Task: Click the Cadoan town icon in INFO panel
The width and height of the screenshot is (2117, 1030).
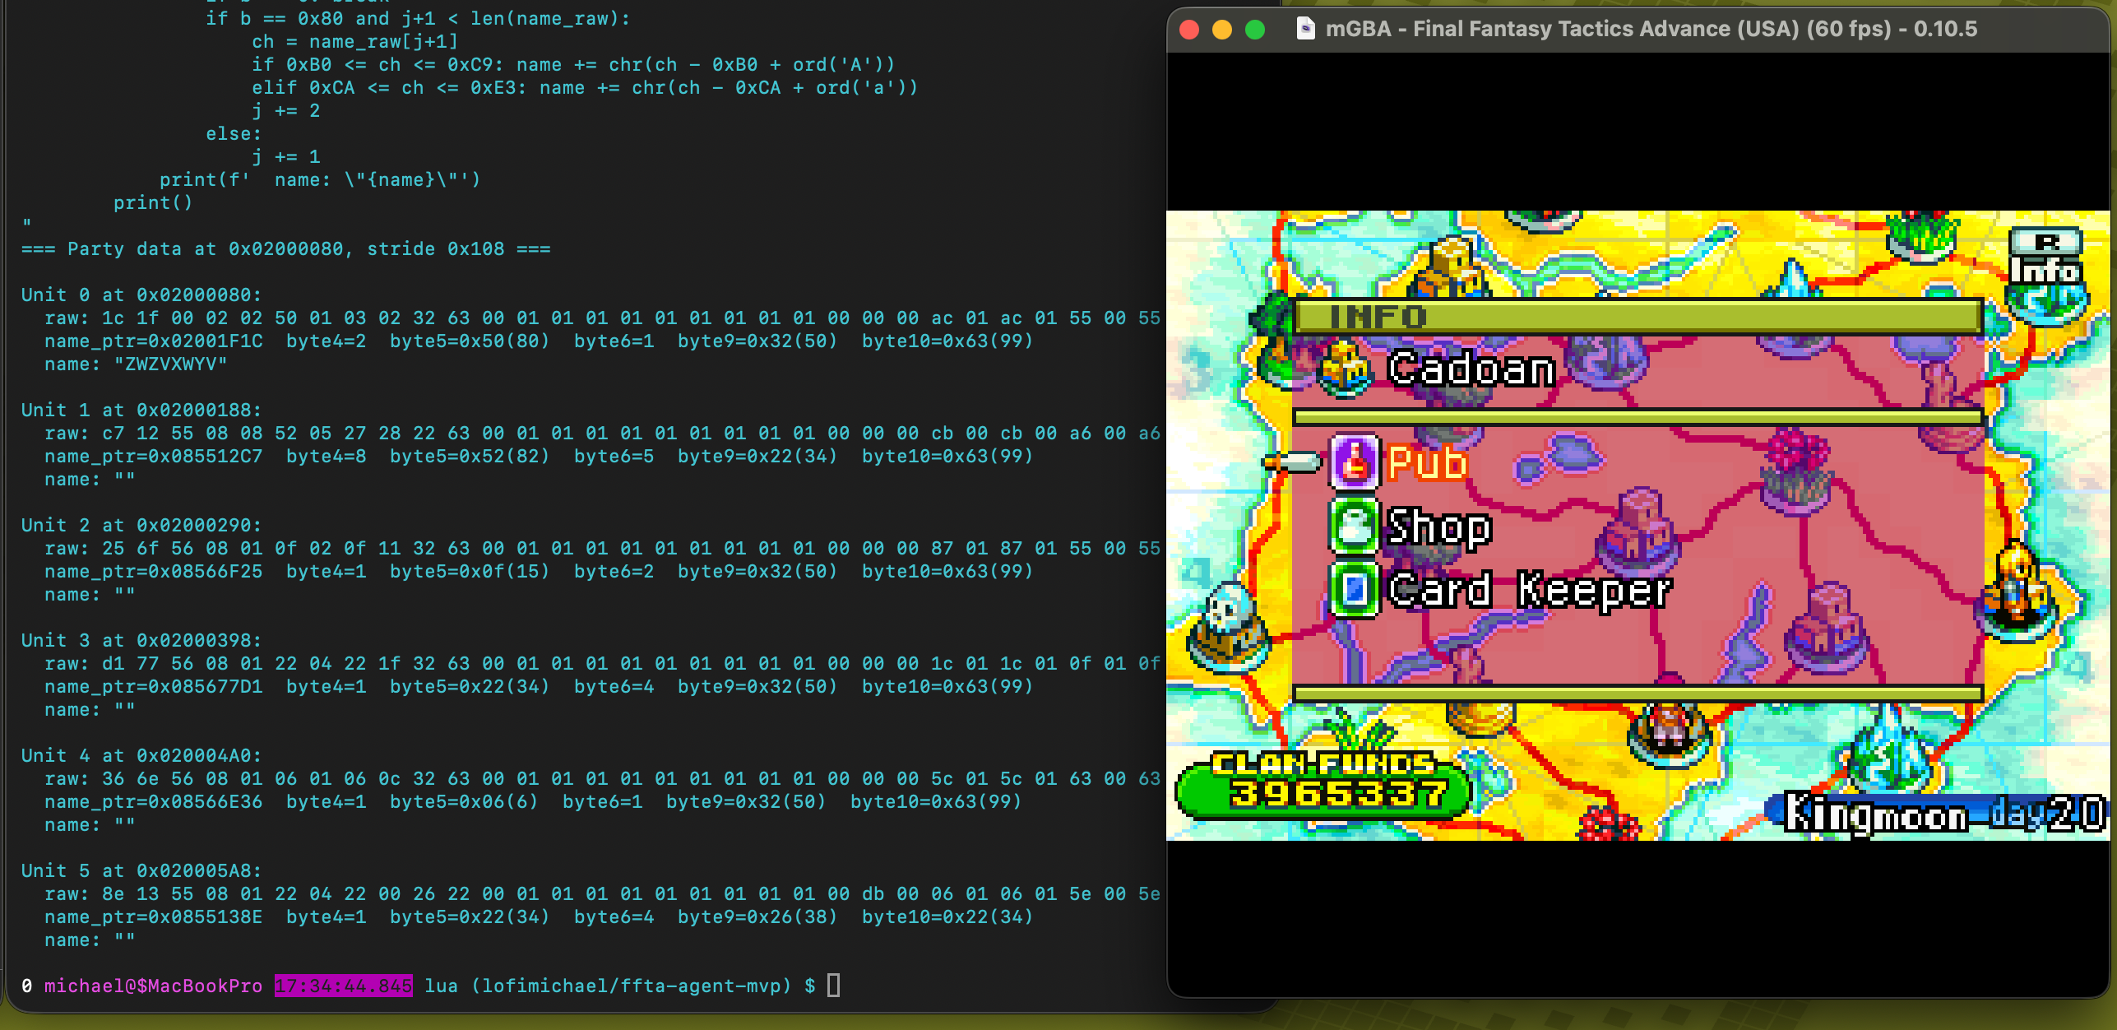Action: point(1345,368)
